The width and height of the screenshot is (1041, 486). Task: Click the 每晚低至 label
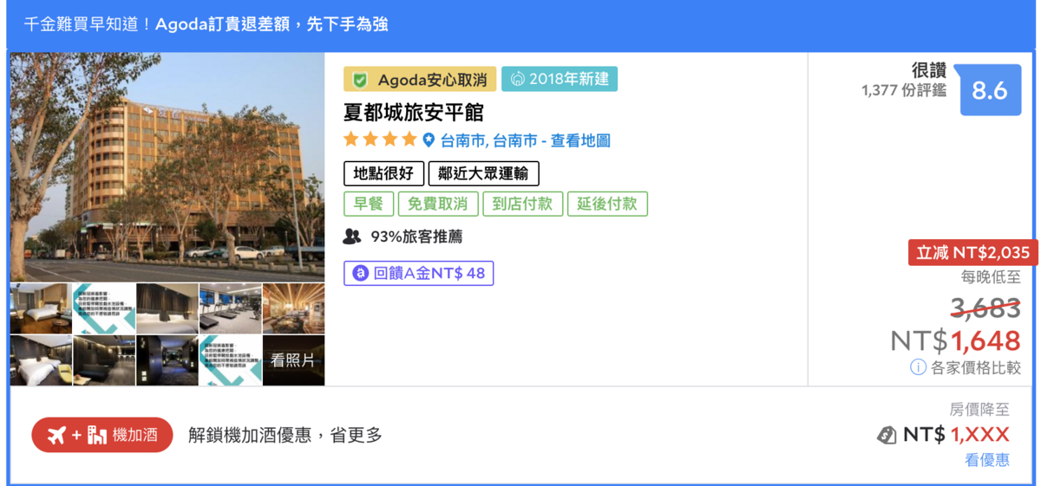[991, 278]
